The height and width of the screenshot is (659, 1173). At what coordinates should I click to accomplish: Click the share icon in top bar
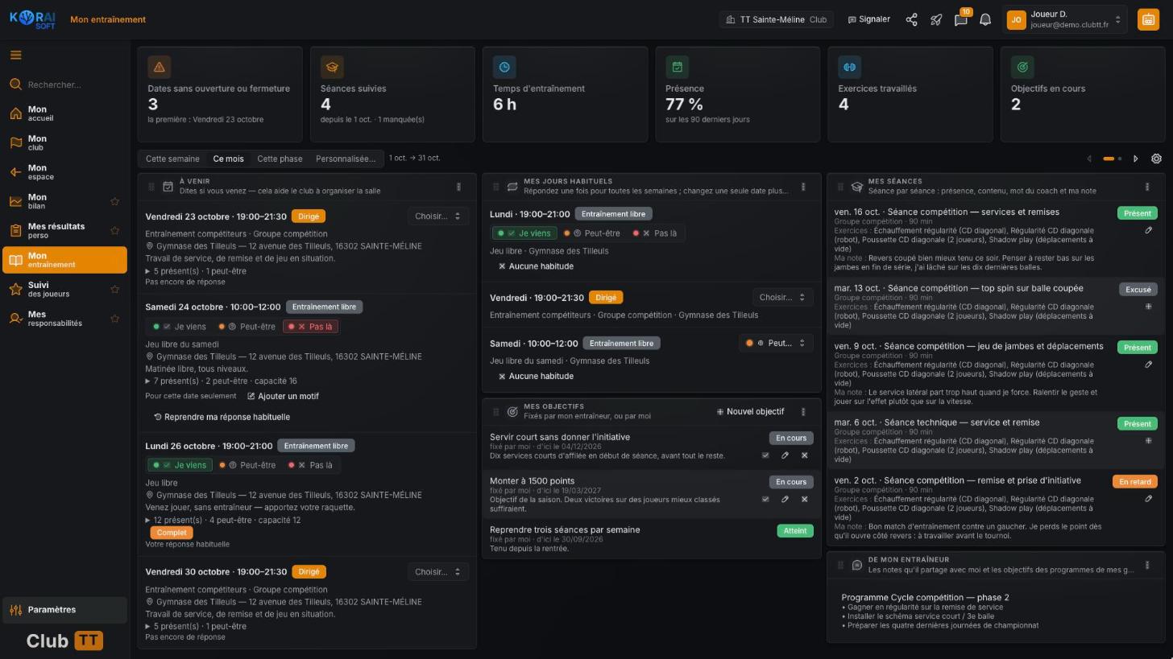coord(911,19)
